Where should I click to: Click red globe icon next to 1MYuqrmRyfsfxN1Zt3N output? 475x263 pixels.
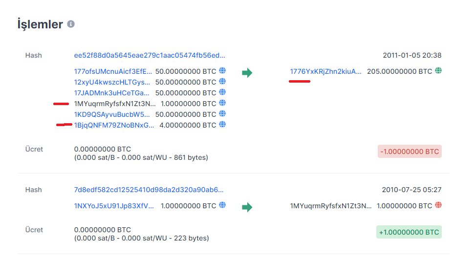point(438,205)
